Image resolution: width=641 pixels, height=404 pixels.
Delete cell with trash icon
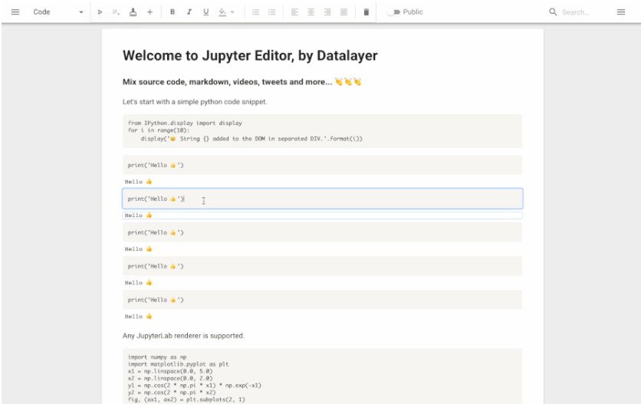pyautogui.click(x=367, y=11)
